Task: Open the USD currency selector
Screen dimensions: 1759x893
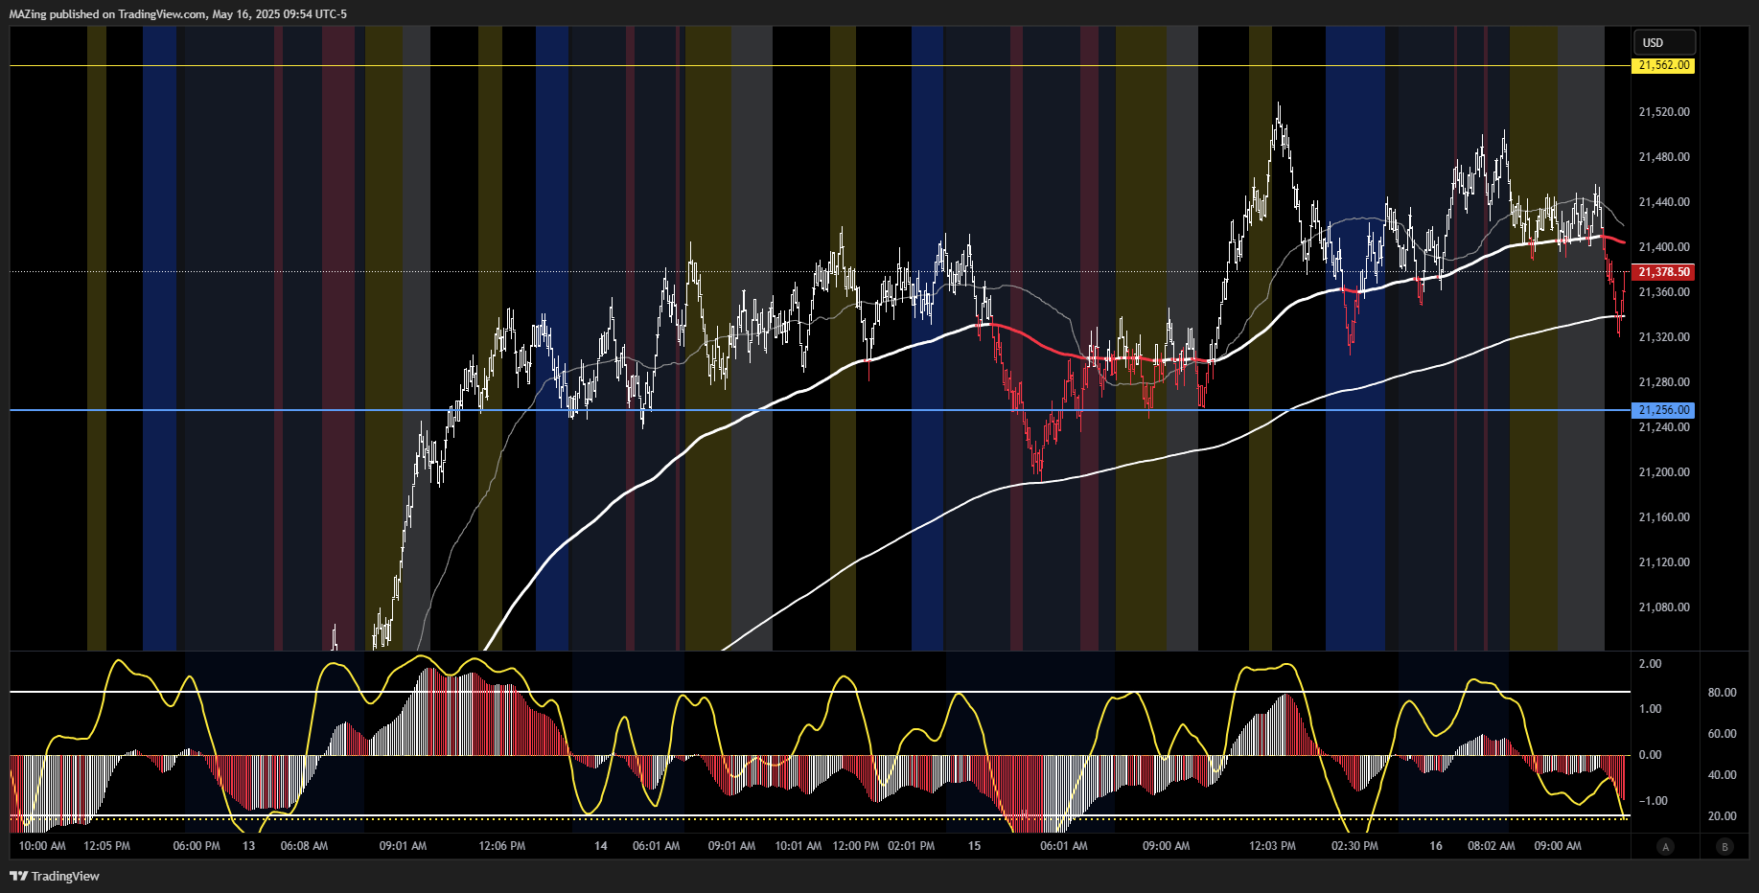Action: pyautogui.click(x=1665, y=42)
